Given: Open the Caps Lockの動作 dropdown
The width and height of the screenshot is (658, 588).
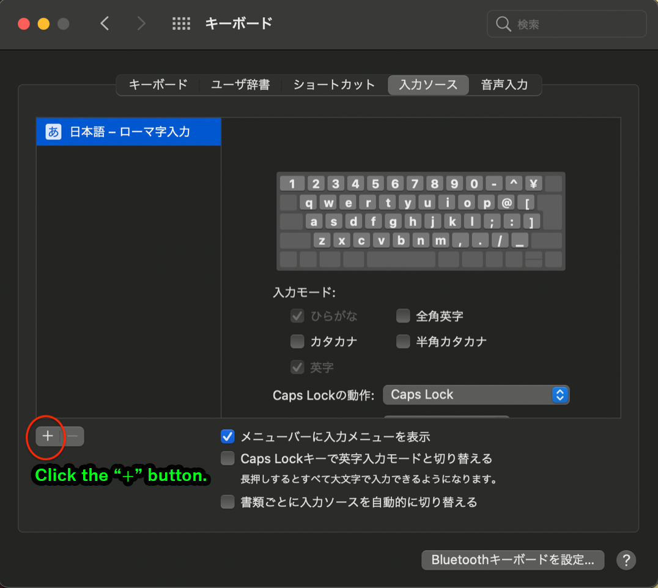Looking at the screenshot, I should coord(476,395).
